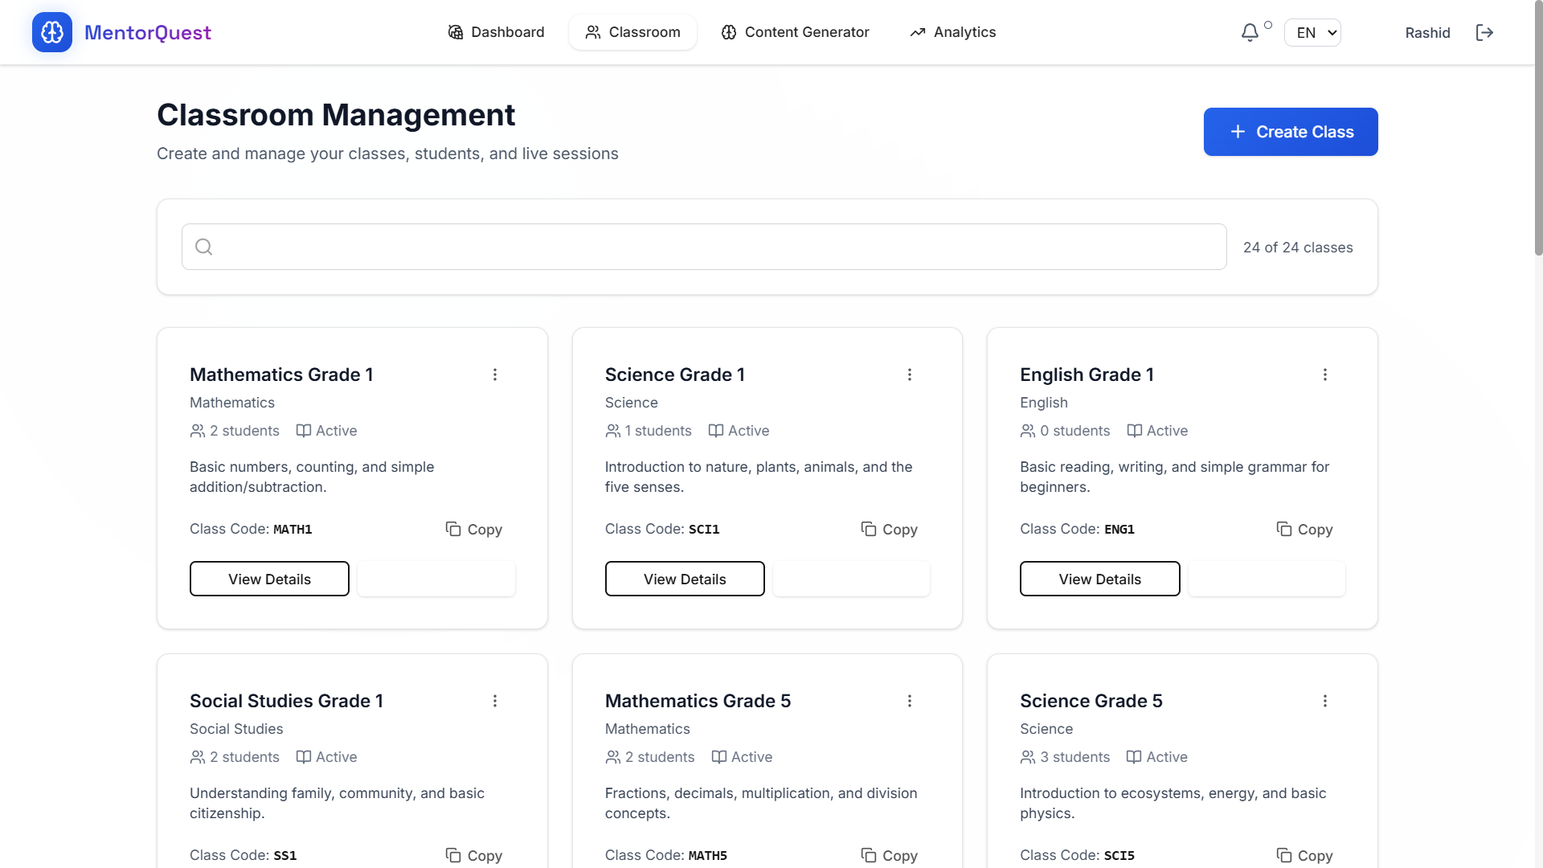Image resolution: width=1543 pixels, height=868 pixels.
Task: View Details for Science Grade 1
Action: (x=685, y=579)
